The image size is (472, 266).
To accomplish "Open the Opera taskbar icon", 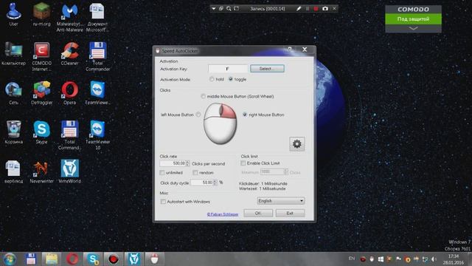I will (72, 259).
